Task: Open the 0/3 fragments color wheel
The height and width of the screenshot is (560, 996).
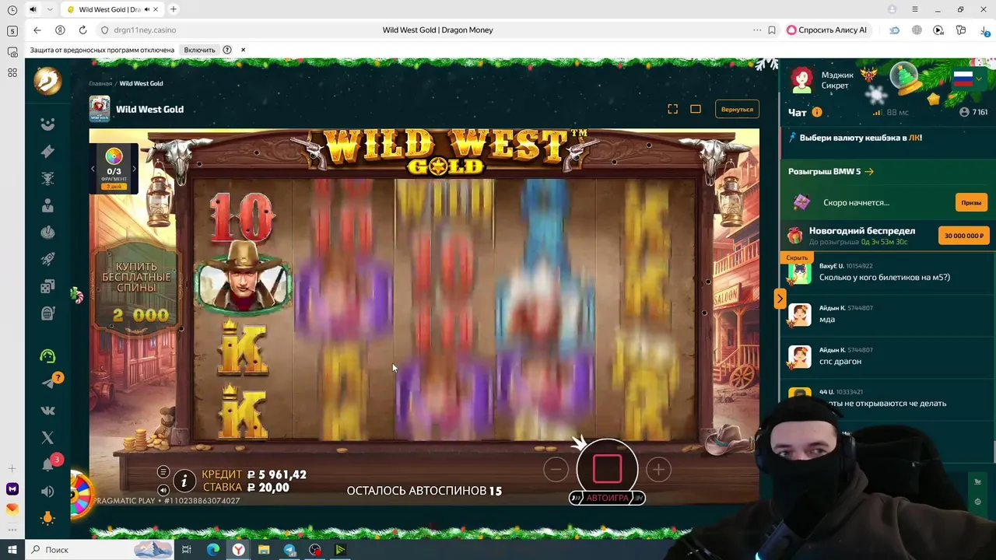Action: pos(114,156)
